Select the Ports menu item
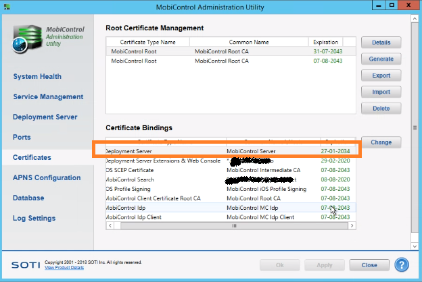 pos(22,137)
